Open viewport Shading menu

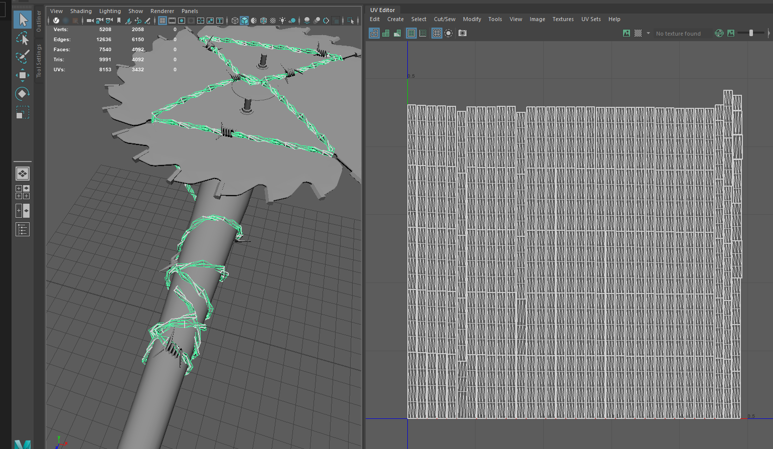(81, 11)
